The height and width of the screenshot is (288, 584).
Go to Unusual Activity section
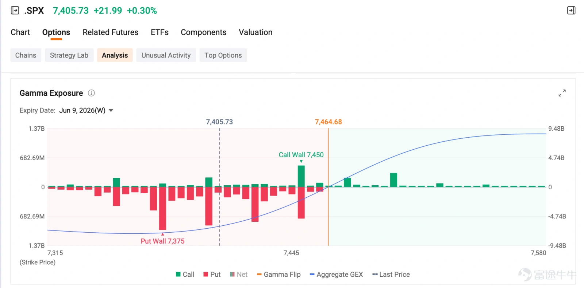click(x=166, y=55)
